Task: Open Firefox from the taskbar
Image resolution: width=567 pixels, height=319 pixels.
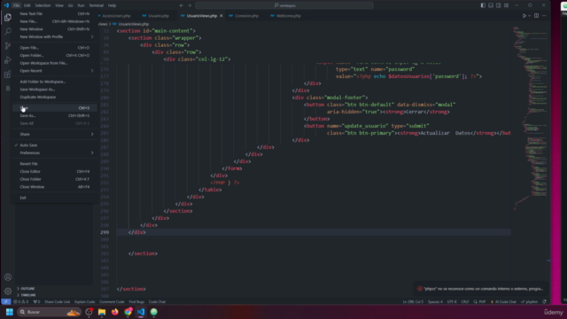Action: coord(114,312)
